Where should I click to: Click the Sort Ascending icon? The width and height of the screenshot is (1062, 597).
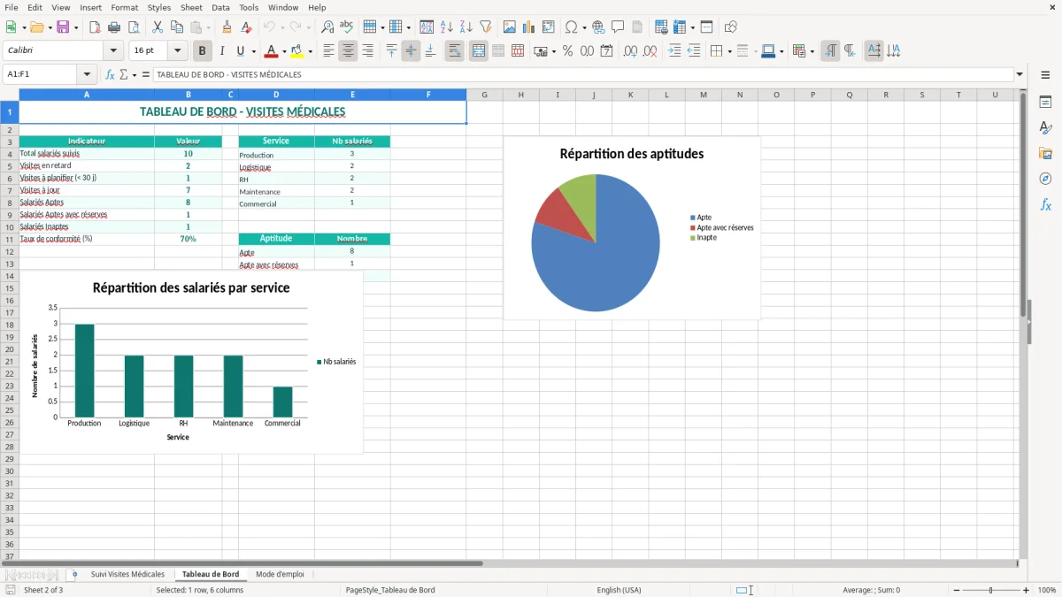[x=446, y=27]
